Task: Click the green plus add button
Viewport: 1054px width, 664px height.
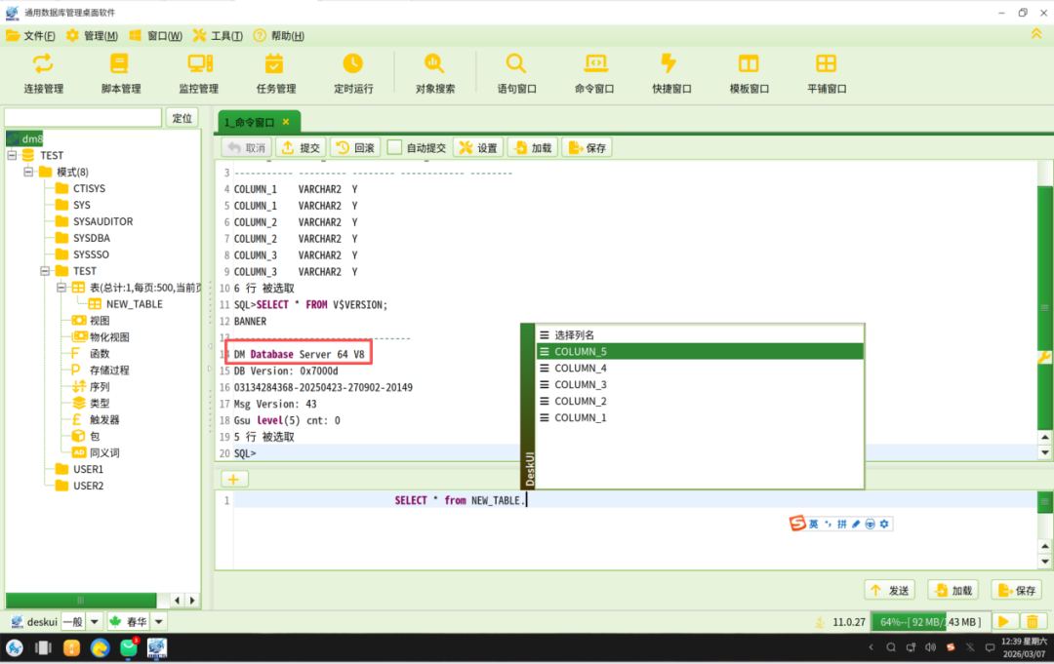Action: point(233,479)
